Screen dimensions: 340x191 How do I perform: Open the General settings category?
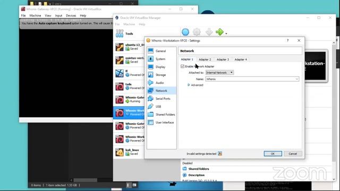pos(161,51)
